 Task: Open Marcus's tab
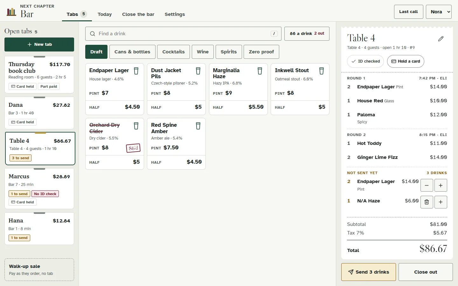click(39, 189)
